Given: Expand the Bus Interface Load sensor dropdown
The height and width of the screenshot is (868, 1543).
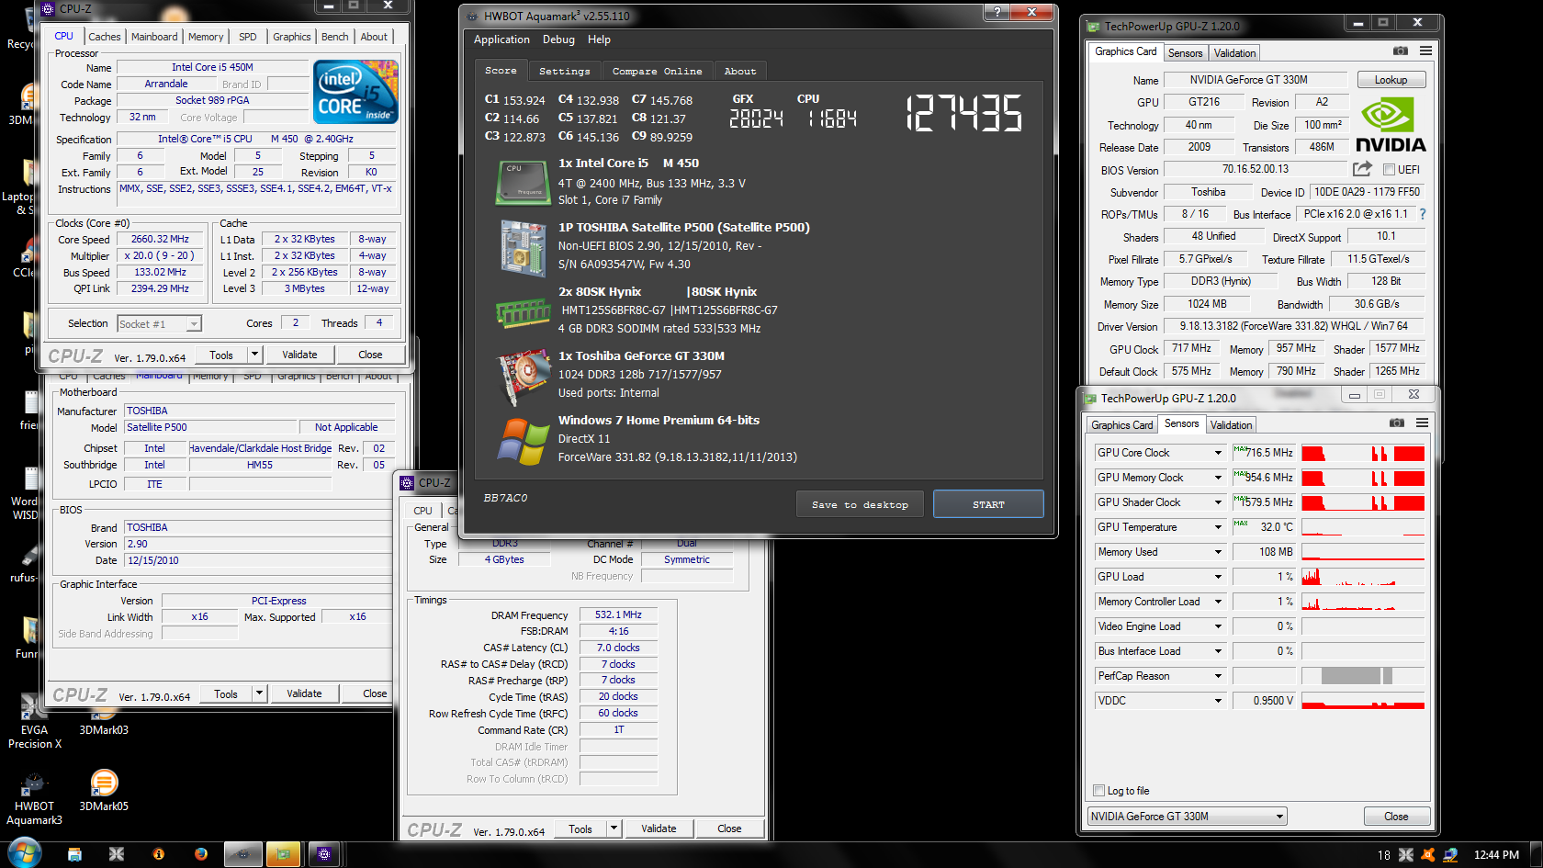Looking at the screenshot, I should click(1218, 651).
